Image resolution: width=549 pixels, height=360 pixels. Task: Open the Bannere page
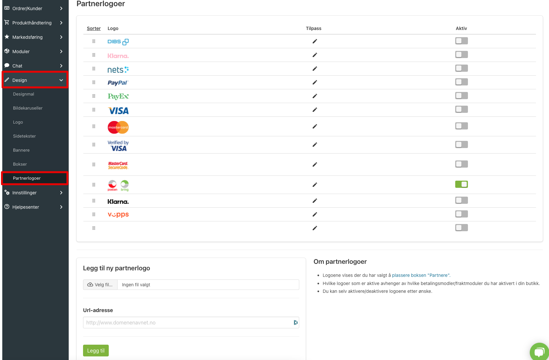(21, 150)
